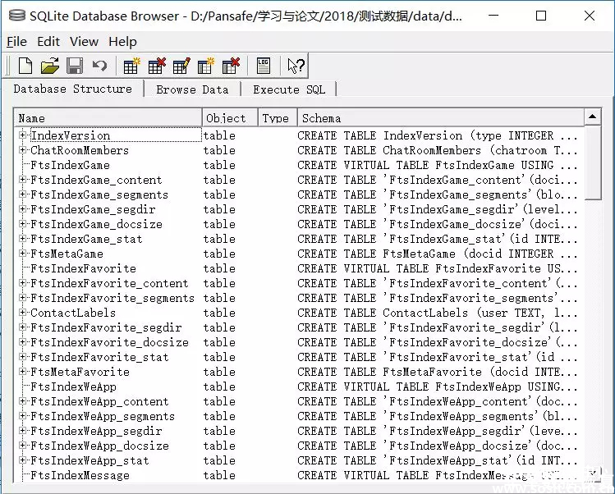Screen dimensions: 615x494
Task: Expand the FtsIndexGame_content node
Action: pos(23,180)
